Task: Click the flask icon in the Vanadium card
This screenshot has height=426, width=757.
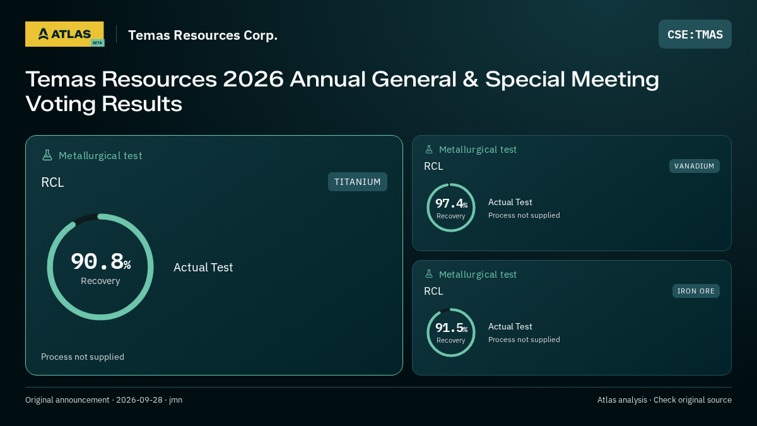Action: coord(429,150)
